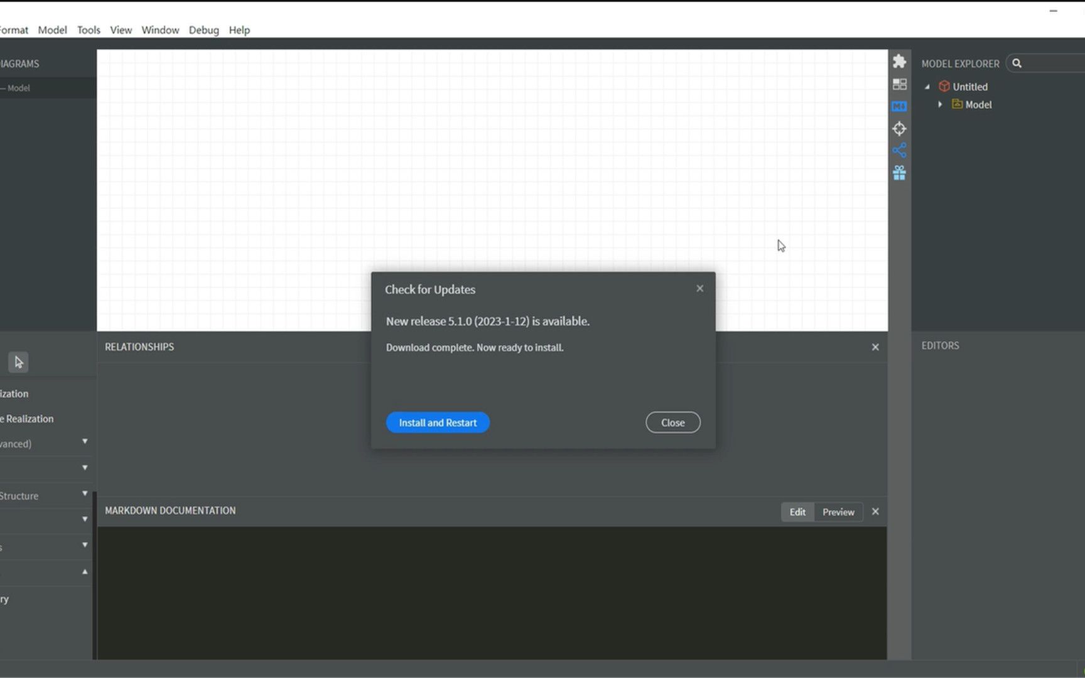Image resolution: width=1085 pixels, height=678 pixels.
Task: Switch to the Preview tab in Markdown Documentation
Action: 838,512
